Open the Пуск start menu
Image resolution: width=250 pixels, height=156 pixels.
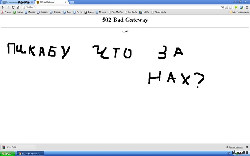[7, 154]
